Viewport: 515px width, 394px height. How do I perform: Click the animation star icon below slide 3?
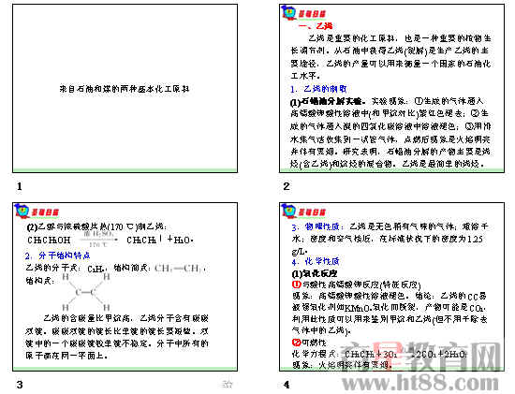point(228,384)
